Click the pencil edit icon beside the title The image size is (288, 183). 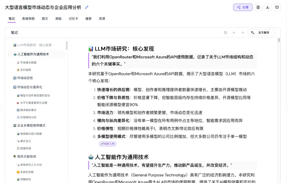click(x=86, y=7)
